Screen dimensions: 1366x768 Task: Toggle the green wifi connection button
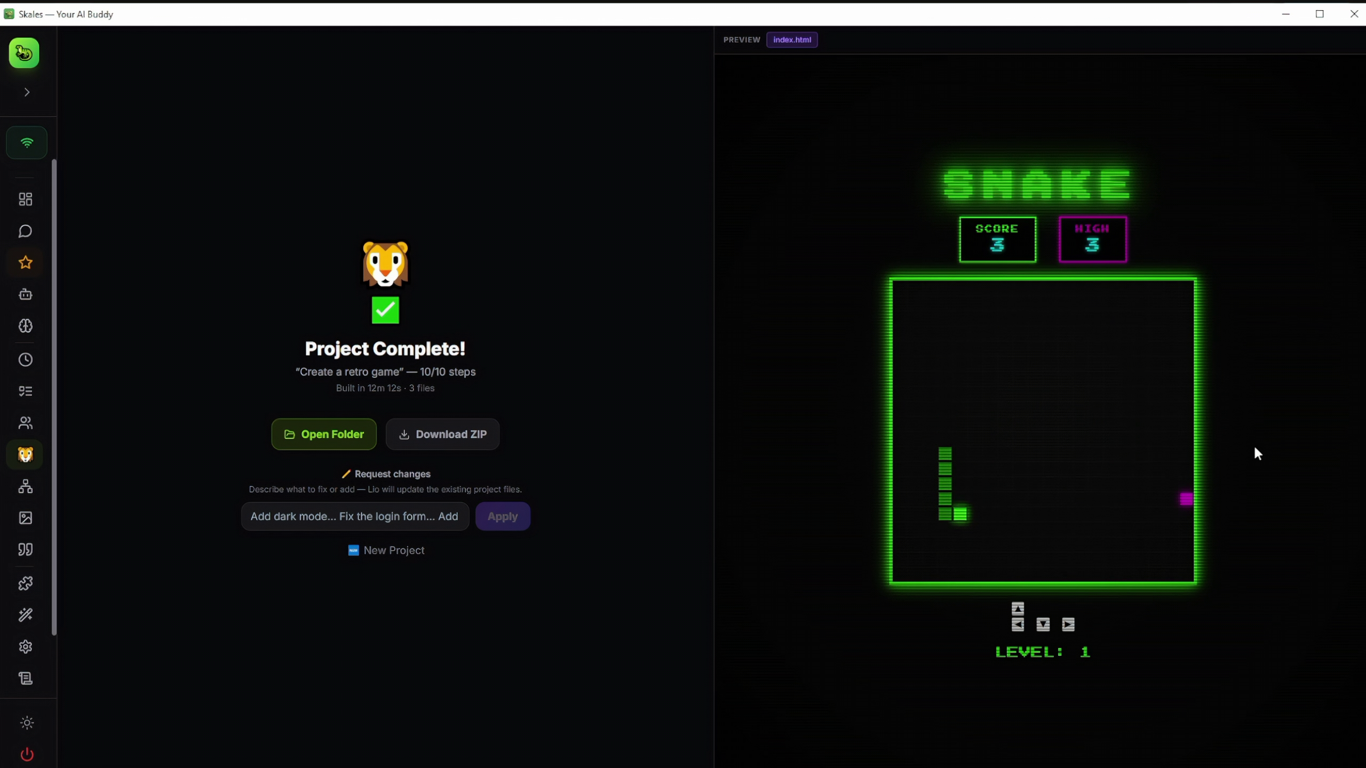click(27, 142)
